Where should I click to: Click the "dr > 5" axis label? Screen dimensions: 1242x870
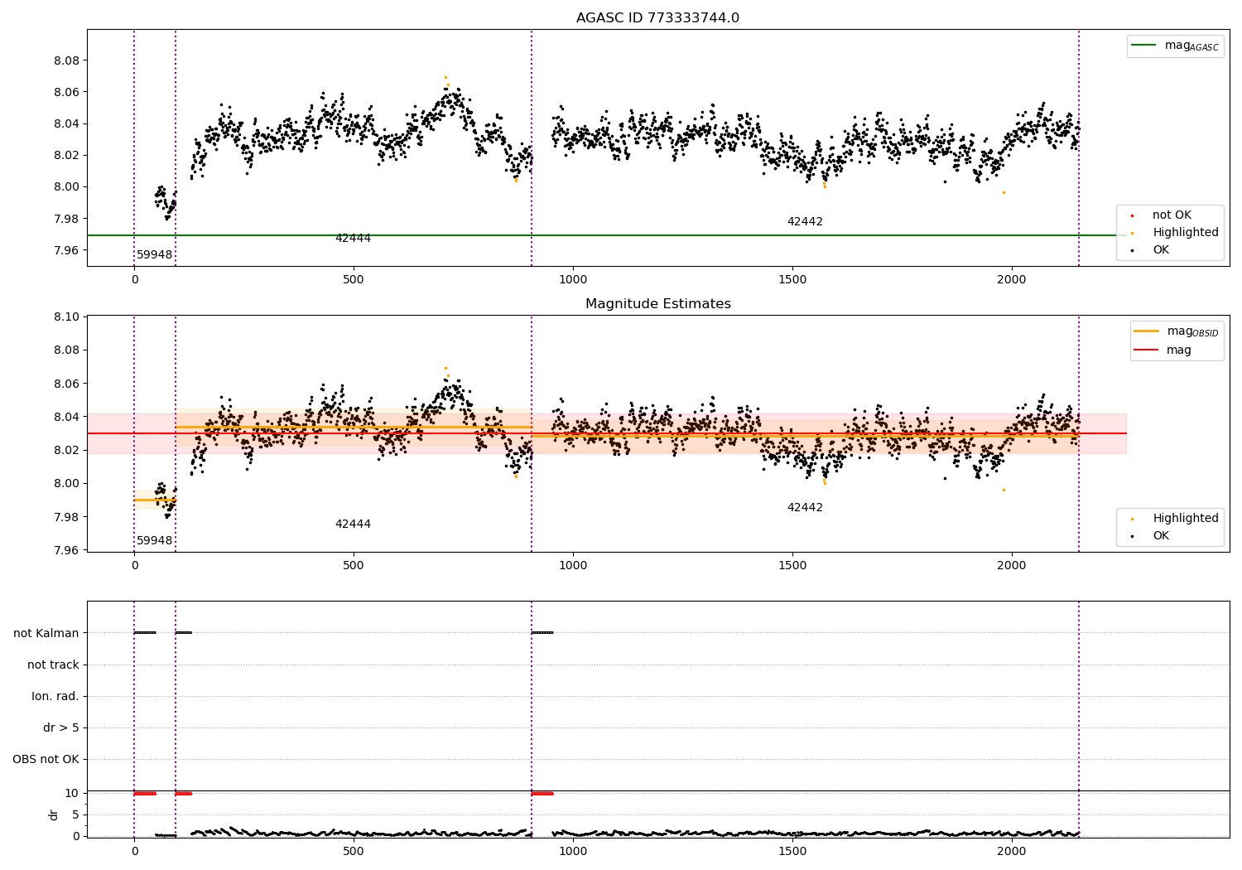61,728
